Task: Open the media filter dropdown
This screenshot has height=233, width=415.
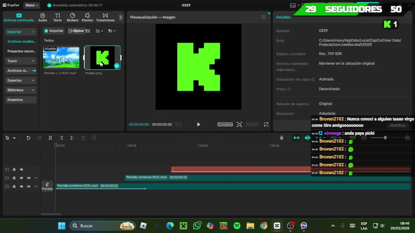Action: coord(112,31)
